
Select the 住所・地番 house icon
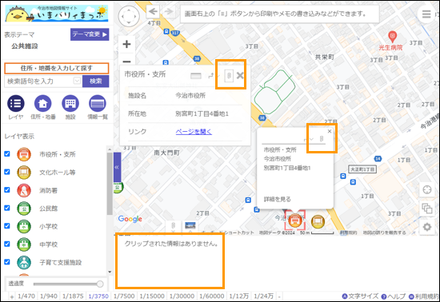(x=43, y=103)
